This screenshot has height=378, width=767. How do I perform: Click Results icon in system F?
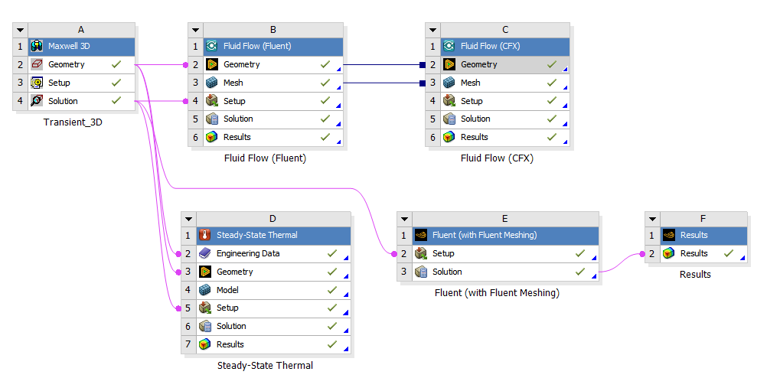point(669,253)
